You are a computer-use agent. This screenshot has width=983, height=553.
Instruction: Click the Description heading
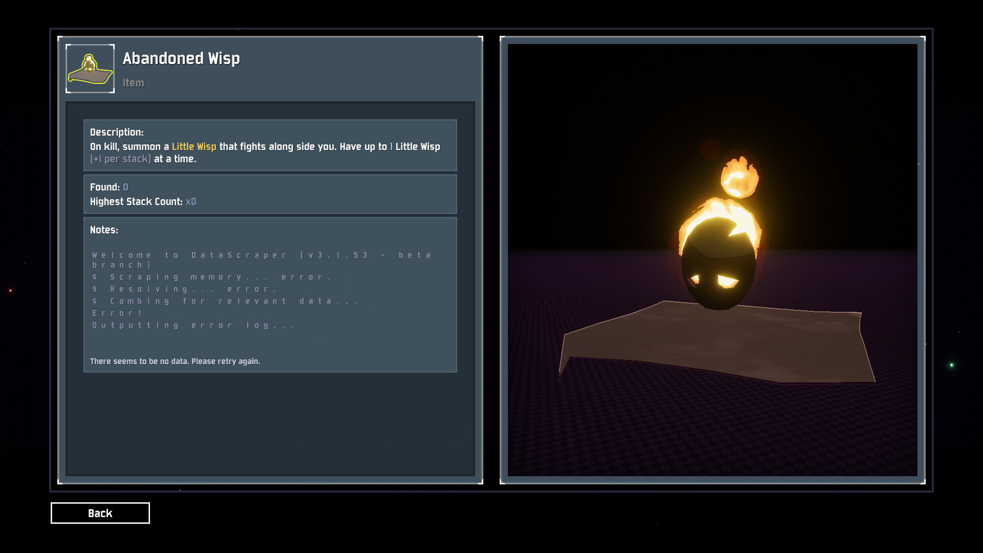pyautogui.click(x=117, y=132)
